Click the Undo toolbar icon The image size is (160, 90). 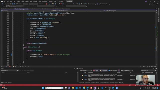point(17,4)
